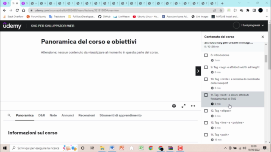Viewport: 271px width, 152px height.
Task: Open the Windows Start menu
Action: click(5, 148)
